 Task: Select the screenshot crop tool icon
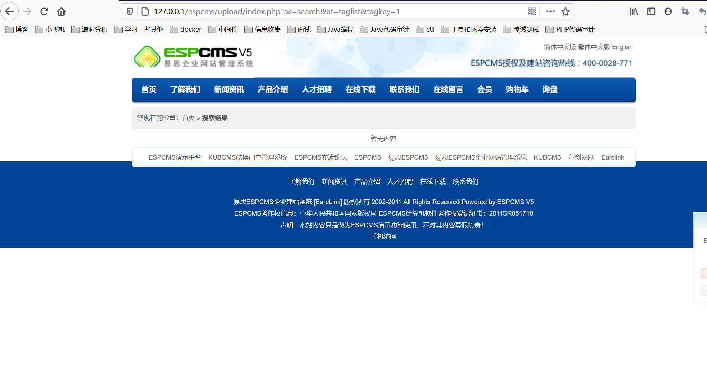pyautogui.click(x=685, y=11)
